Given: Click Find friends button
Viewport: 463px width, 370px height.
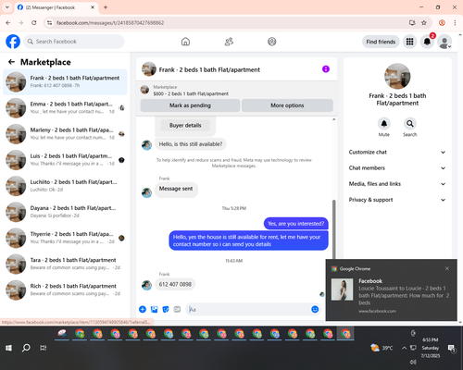Looking at the screenshot, I should click(381, 42).
